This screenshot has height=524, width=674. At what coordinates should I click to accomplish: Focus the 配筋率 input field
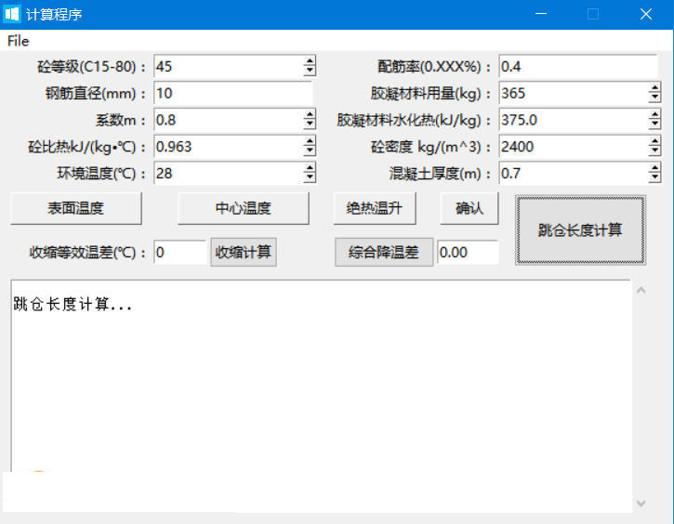point(578,67)
